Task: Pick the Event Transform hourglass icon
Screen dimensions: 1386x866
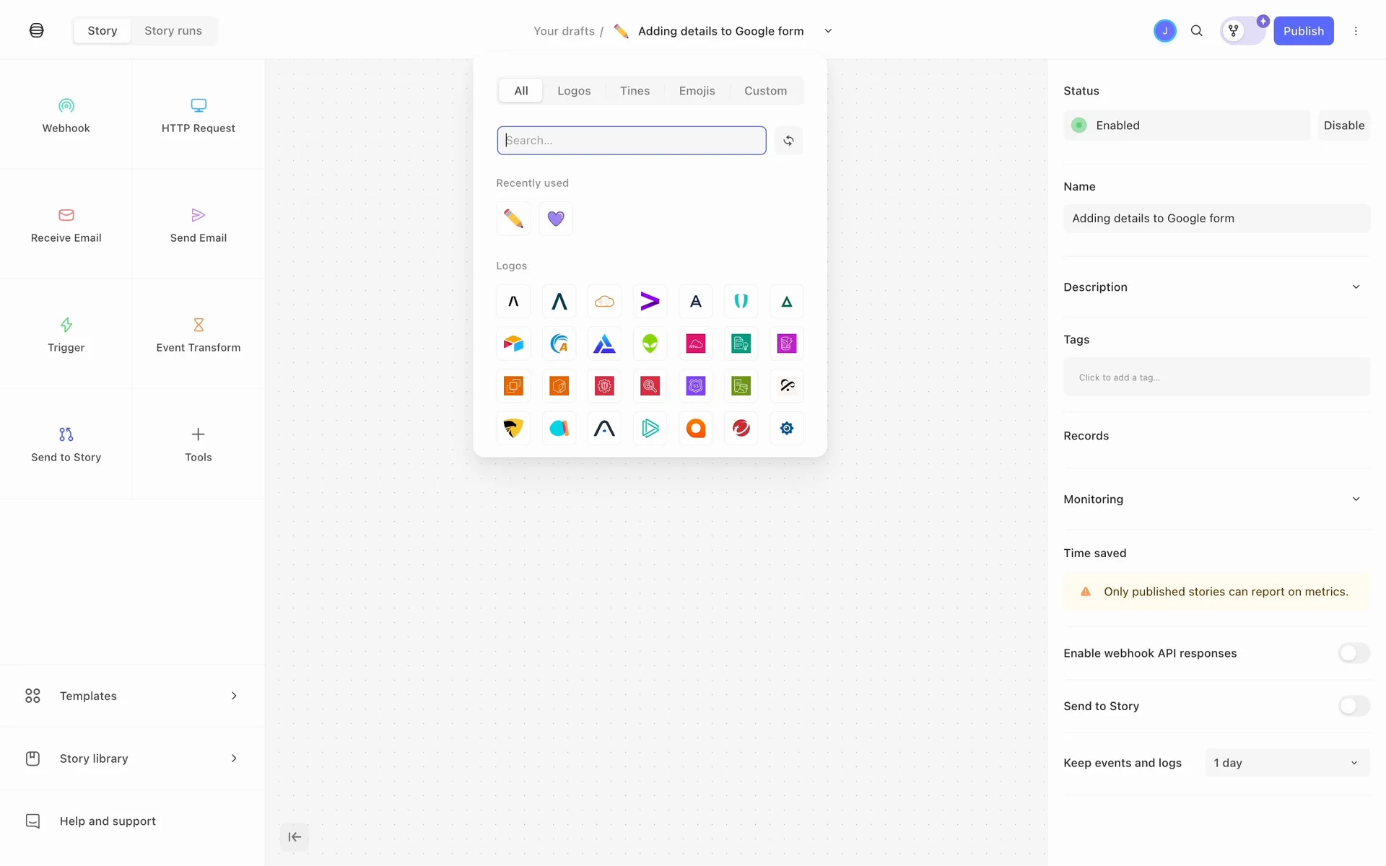Action: click(x=198, y=325)
